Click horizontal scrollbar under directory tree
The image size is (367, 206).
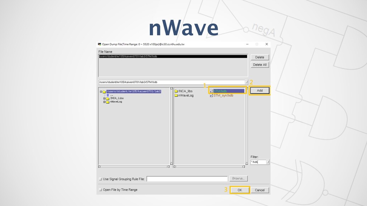tap(134, 167)
